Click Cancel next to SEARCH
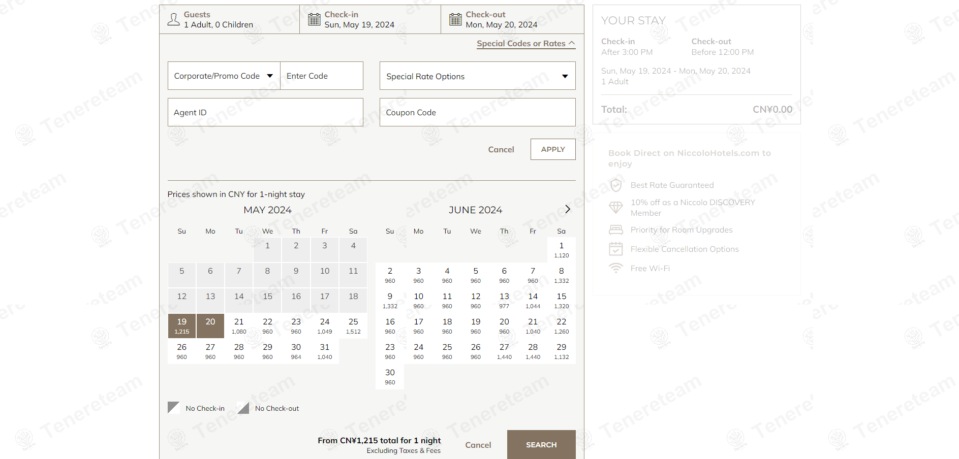 coord(478,445)
